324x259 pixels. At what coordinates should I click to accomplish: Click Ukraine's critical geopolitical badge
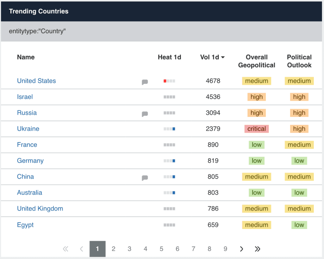coord(256,129)
